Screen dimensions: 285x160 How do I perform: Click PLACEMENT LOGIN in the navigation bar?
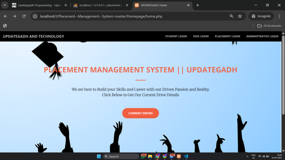coord(227,36)
